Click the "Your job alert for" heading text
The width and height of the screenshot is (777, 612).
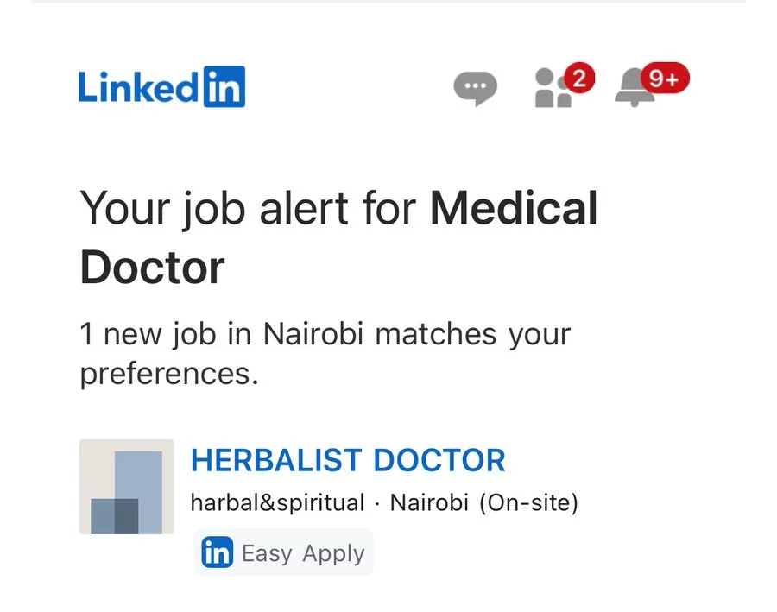tap(250, 209)
